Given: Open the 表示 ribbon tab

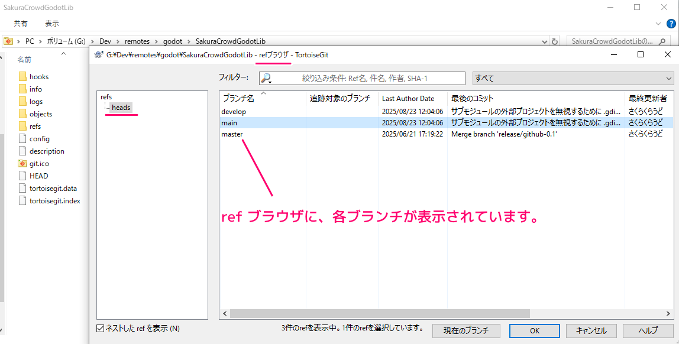Looking at the screenshot, I should pos(52,24).
